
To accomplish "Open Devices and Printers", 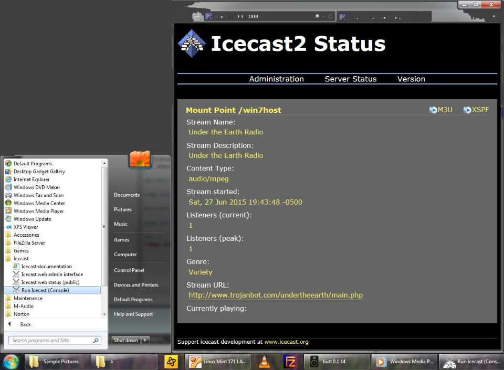I will tap(136, 285).
